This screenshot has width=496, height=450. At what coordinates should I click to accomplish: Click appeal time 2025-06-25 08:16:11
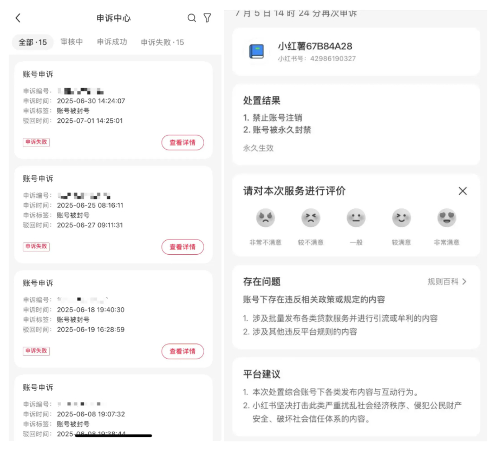pos(90,206)
